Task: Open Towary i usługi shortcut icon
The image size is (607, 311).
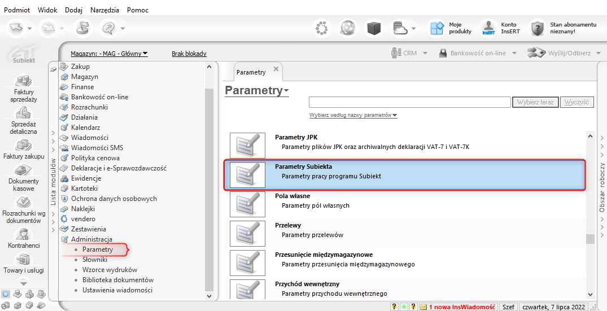Action: pyautogui.click(x=24, y=259)
